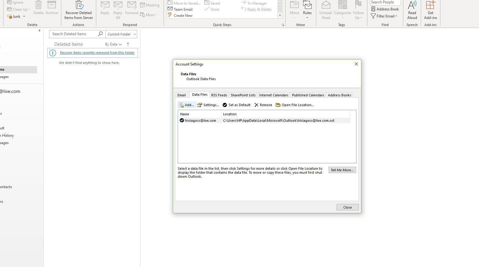Close Account Settings with X
This screenshot has height=267, width=479.
coord(356,64)
